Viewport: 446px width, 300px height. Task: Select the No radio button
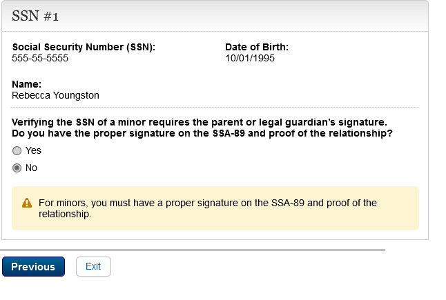[17, 168]
